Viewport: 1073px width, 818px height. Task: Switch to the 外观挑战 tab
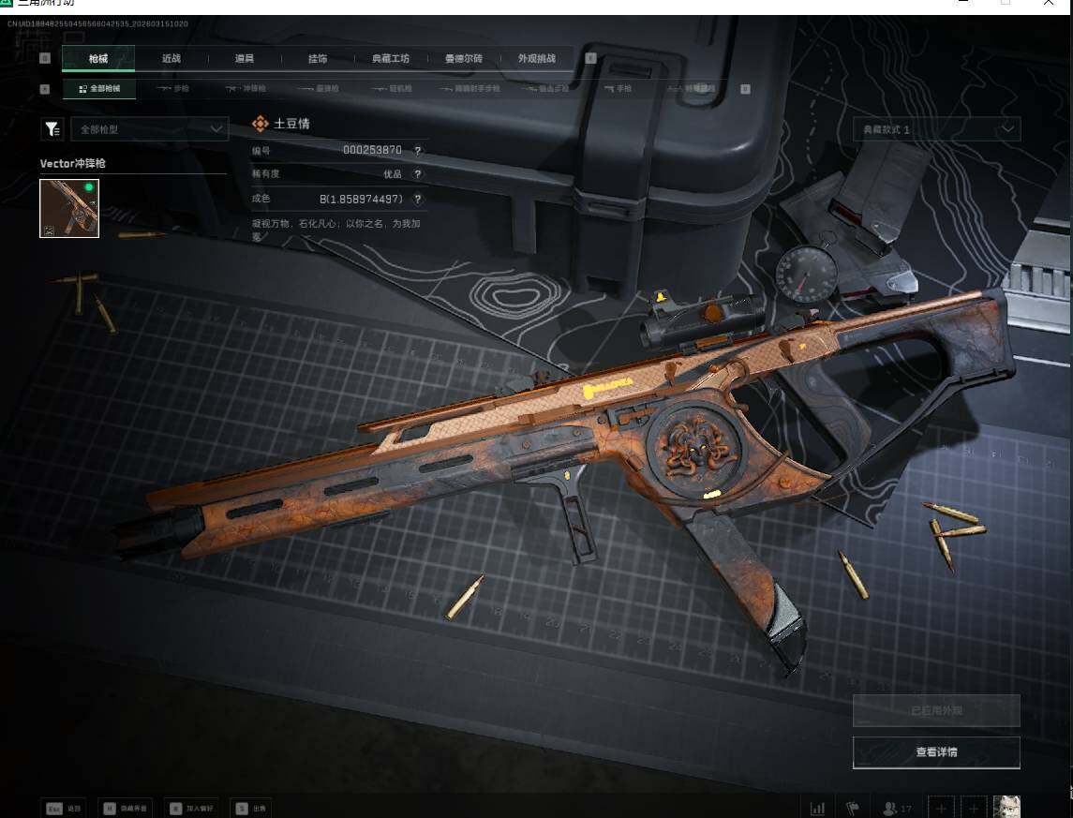point(537,59)
